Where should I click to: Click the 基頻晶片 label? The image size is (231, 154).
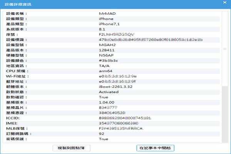tap(16, 107)
